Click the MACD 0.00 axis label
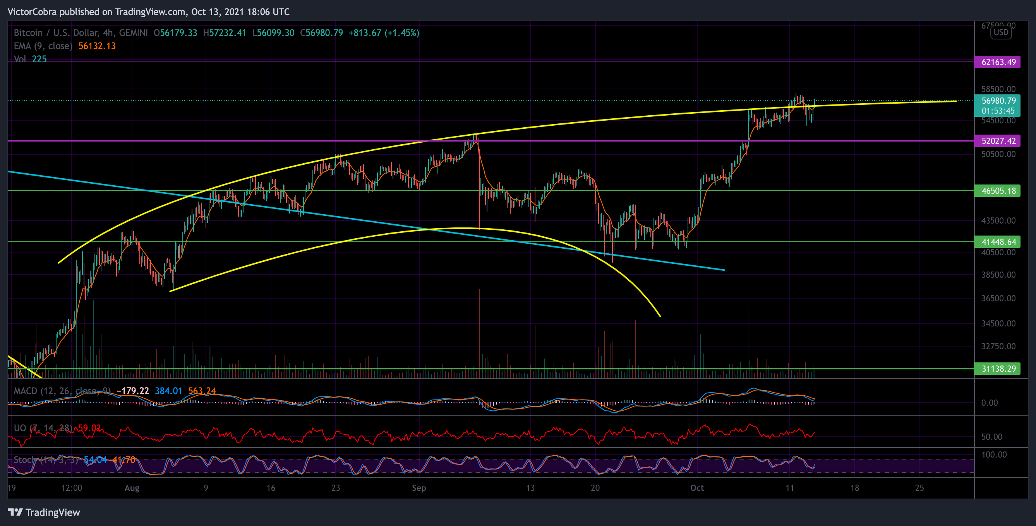 tap(989, 403)
